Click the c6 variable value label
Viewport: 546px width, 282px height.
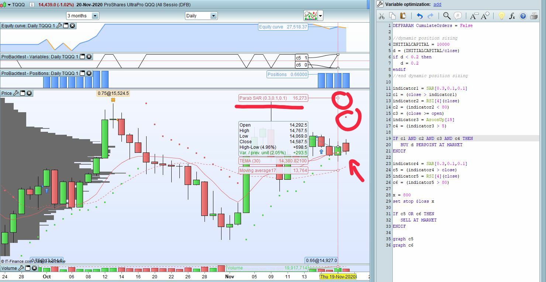point(302,65)
